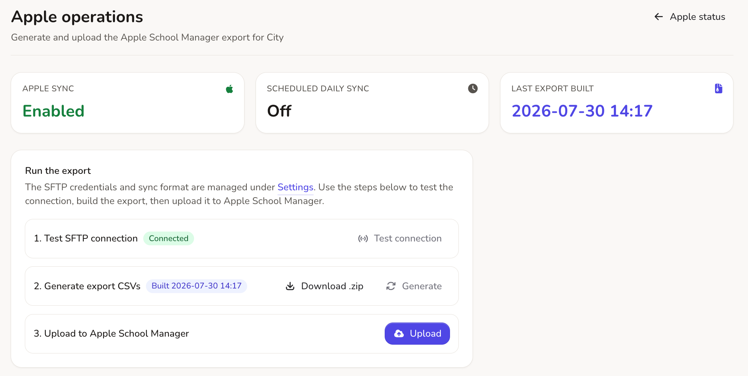
Task: Click the clock icon on Scheduled Daily Sync
Action: (x=473, y=89)
